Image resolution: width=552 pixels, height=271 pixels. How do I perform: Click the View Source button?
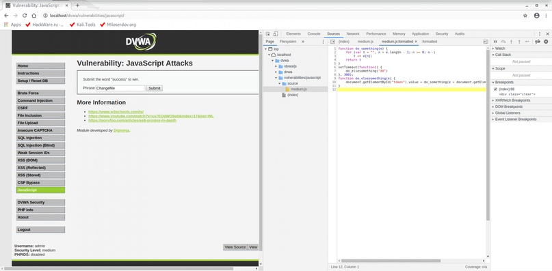click(x=235, y=247)
